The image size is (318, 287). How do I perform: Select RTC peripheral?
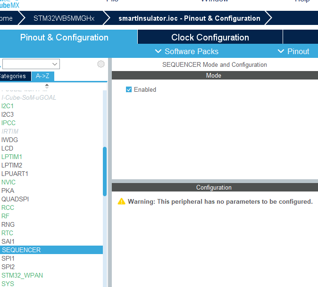pyautogui.click(x=7, y=233)
